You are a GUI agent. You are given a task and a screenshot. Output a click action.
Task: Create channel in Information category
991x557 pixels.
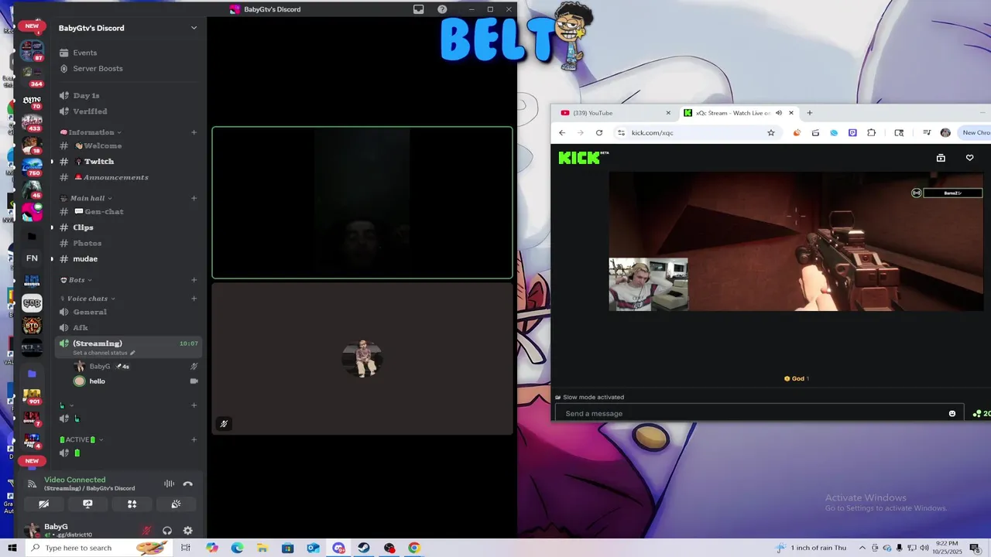pyautogui.click(x=194, y=132)
